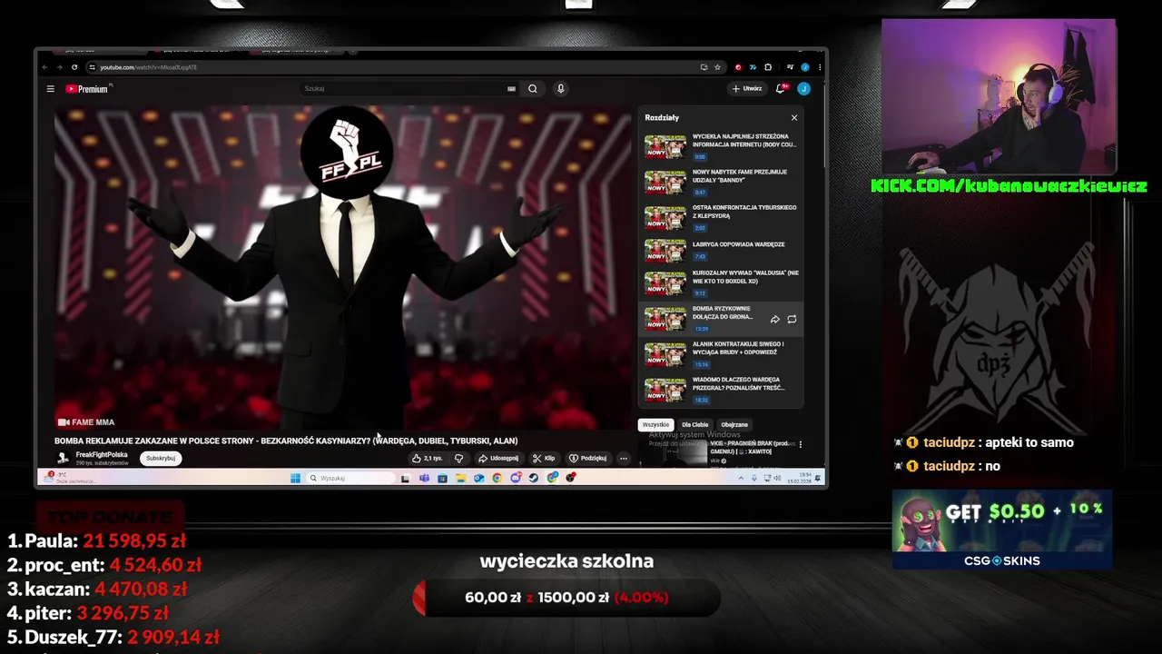This screenshot has height=654, width=1162.
Task: Click the 0:00 chapter timestamp
Action: click(x=700, y=157)
